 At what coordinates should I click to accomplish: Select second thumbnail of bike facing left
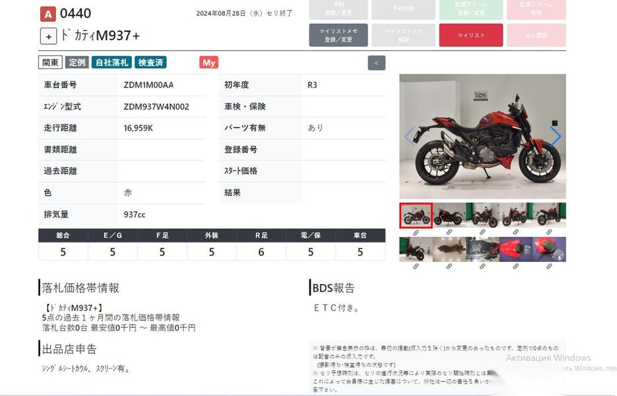click(449, 215)
